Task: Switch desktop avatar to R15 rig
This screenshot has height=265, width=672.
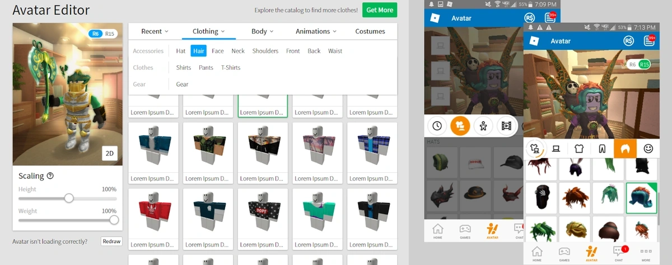Action: click(110, 34)
